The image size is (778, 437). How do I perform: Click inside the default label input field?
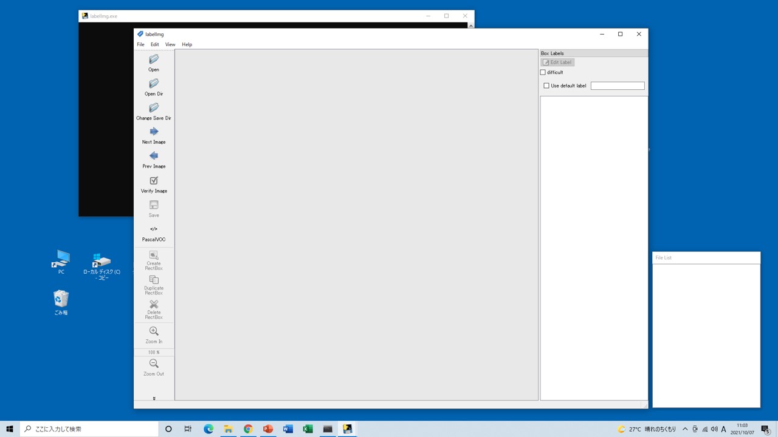click(618, 86)
